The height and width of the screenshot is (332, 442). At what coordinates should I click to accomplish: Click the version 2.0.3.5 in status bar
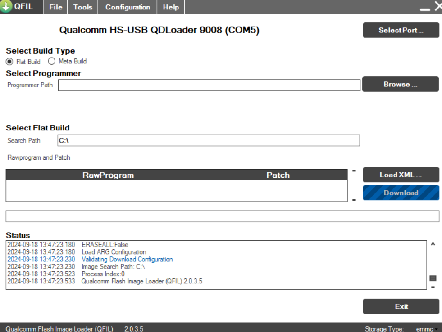click(134, 329)
